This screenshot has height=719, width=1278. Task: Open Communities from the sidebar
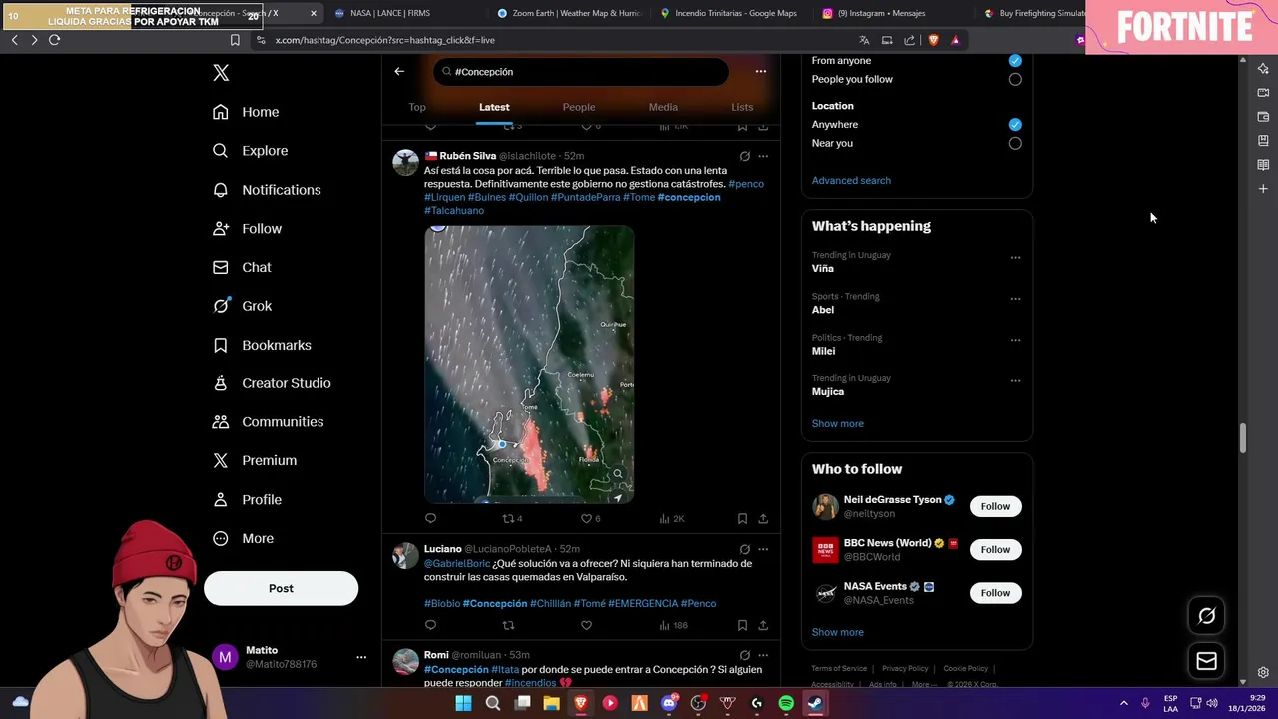pos(268,422)
